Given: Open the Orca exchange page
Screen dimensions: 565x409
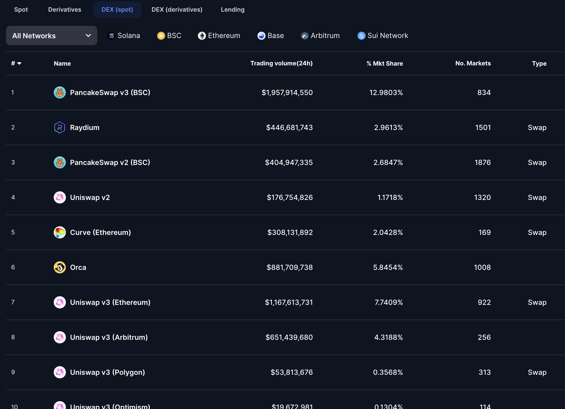Looking at the screenshot, I should coord(78,267).
